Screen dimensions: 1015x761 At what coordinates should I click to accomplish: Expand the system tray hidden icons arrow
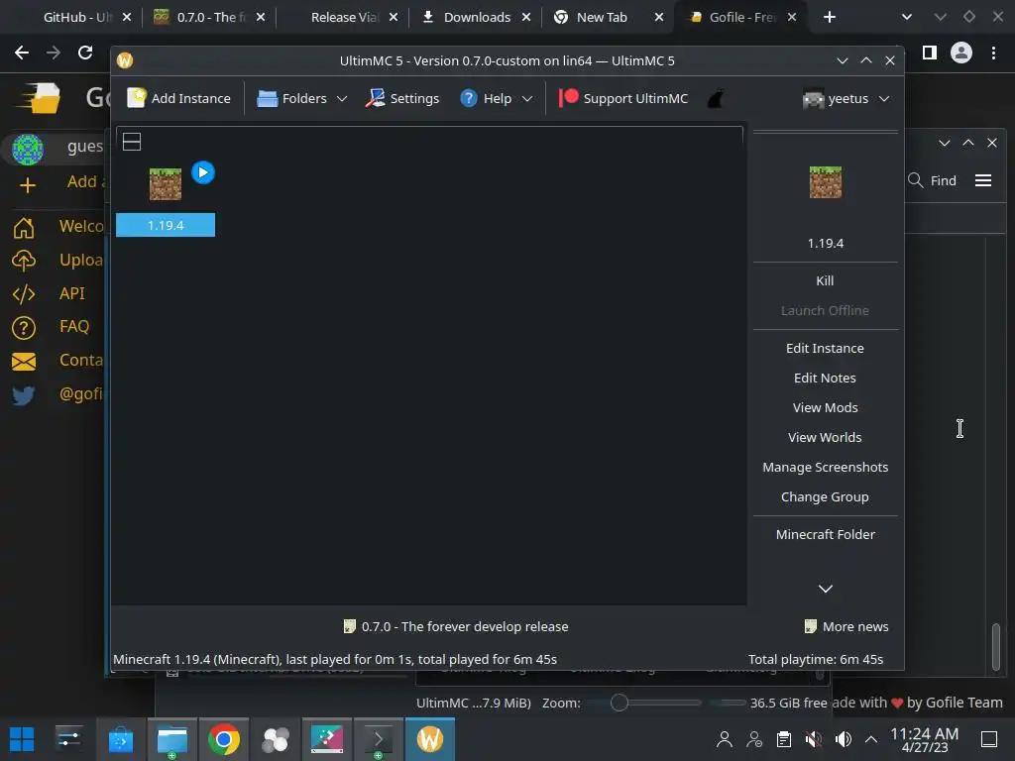(871, 739)
